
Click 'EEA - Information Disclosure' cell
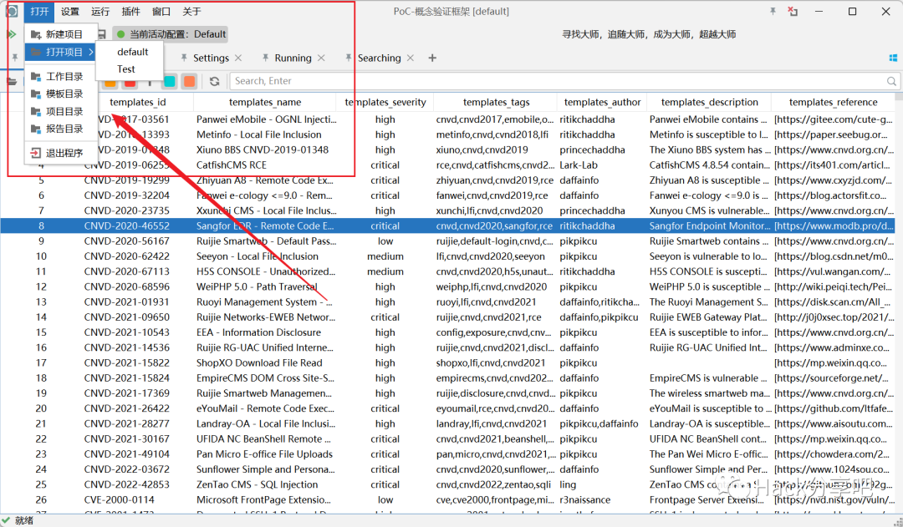tap(258, 332)
